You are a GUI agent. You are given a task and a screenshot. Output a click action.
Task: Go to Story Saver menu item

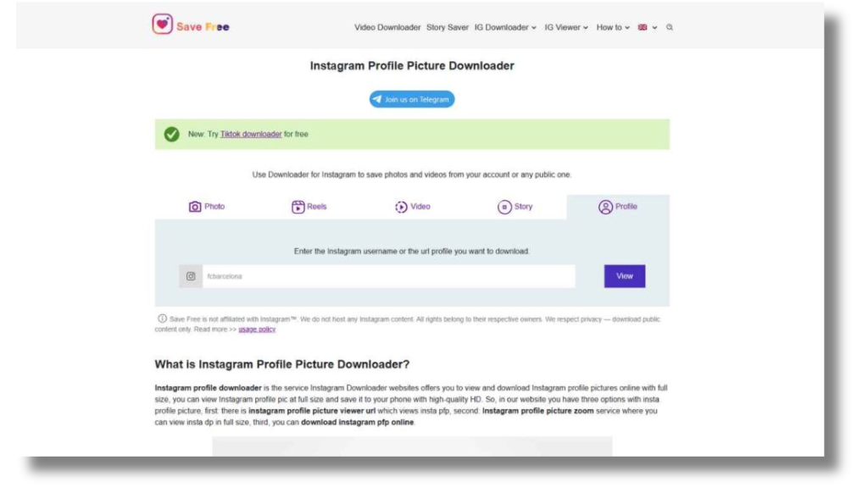(x=448, y=27)
